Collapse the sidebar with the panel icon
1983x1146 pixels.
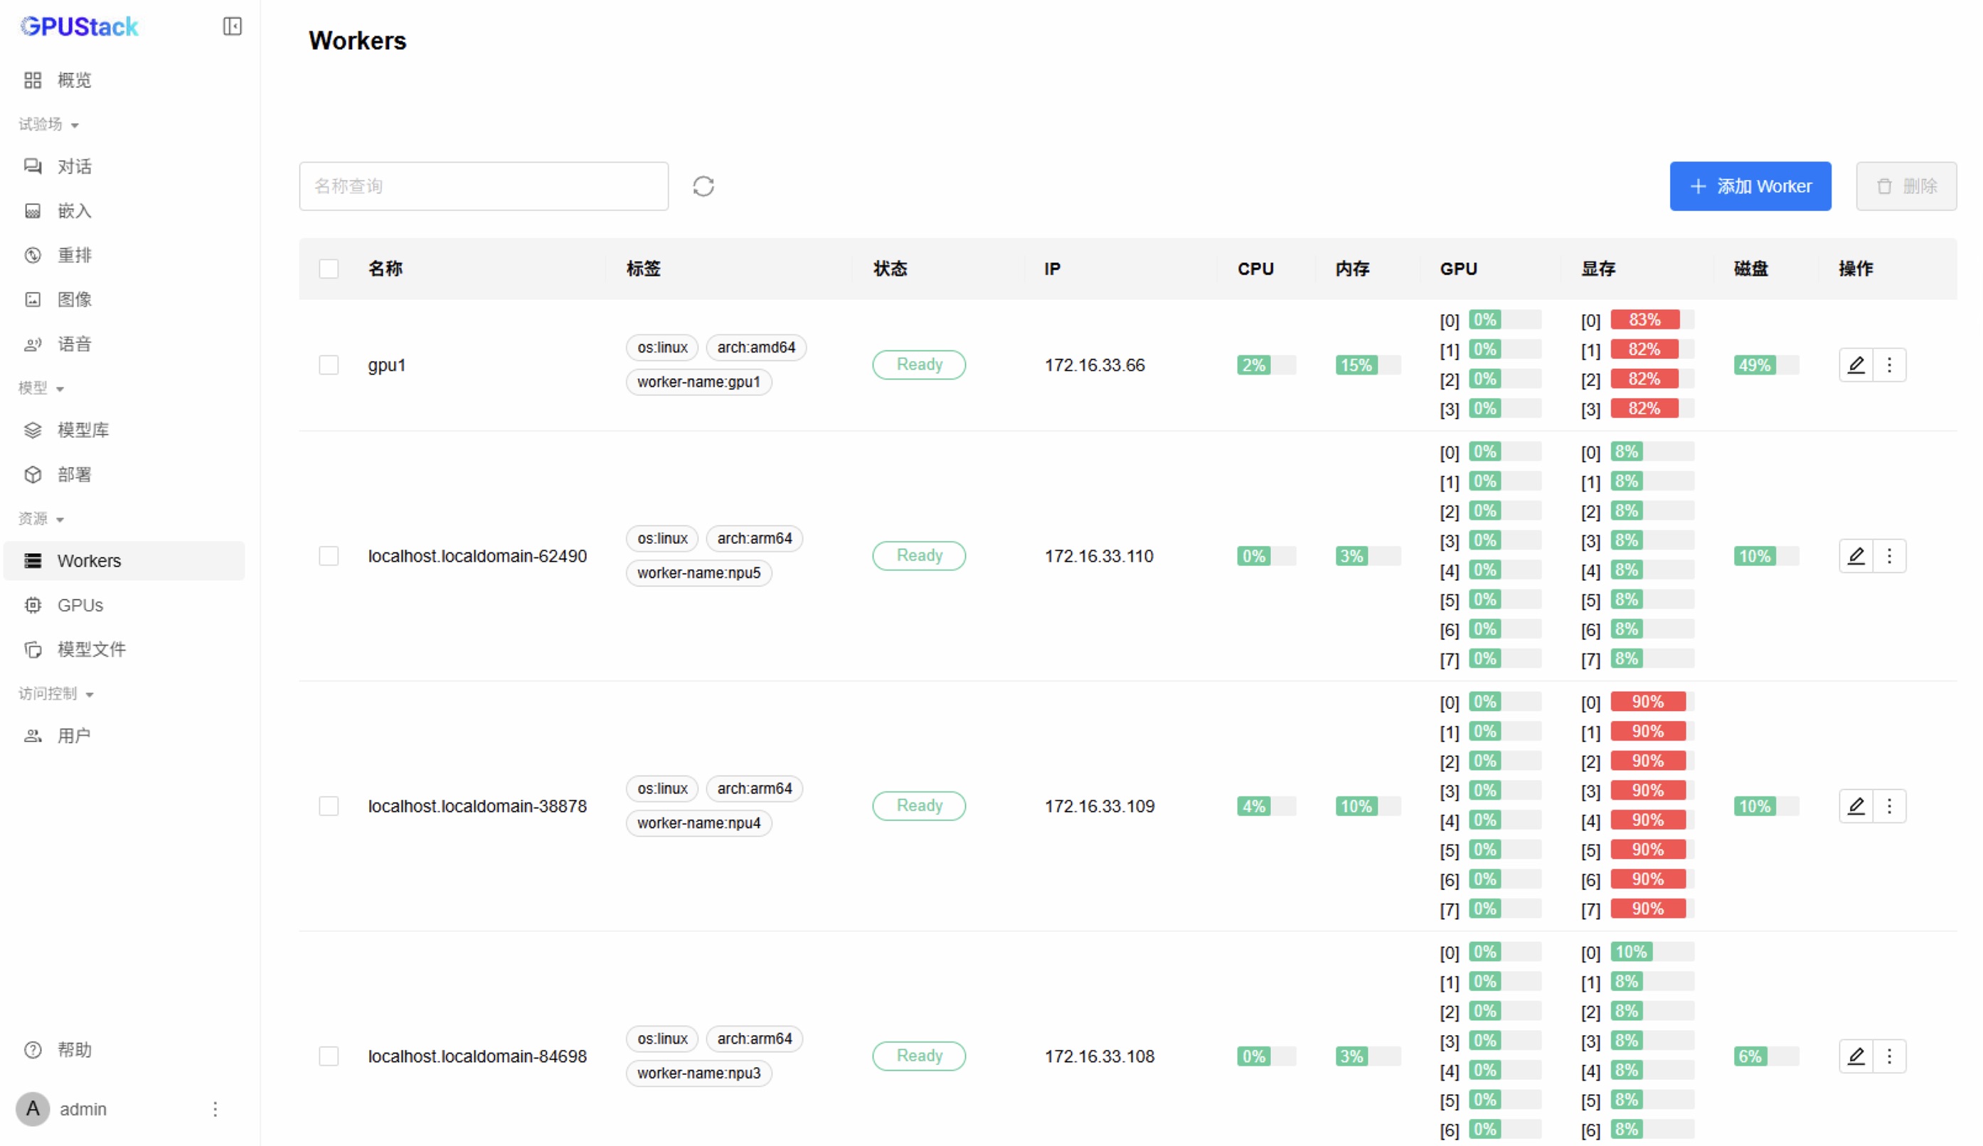click(232, 27)
